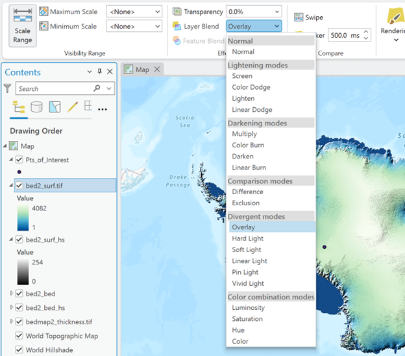
Task: Click the point marker on the map
Action: [325, 247]
